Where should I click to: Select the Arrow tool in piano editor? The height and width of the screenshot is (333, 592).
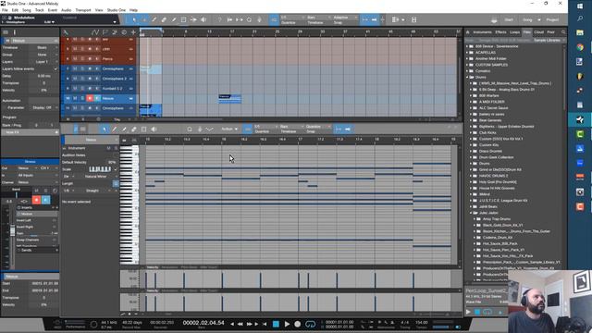click(x=105, y=129)
